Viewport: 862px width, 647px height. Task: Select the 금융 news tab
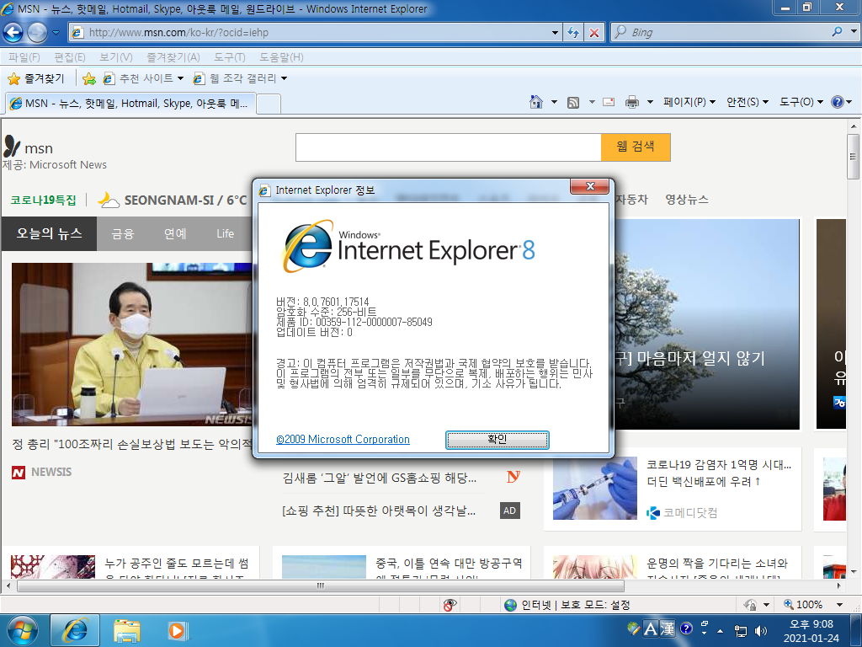pyautogui.click(x=123, y=234)
